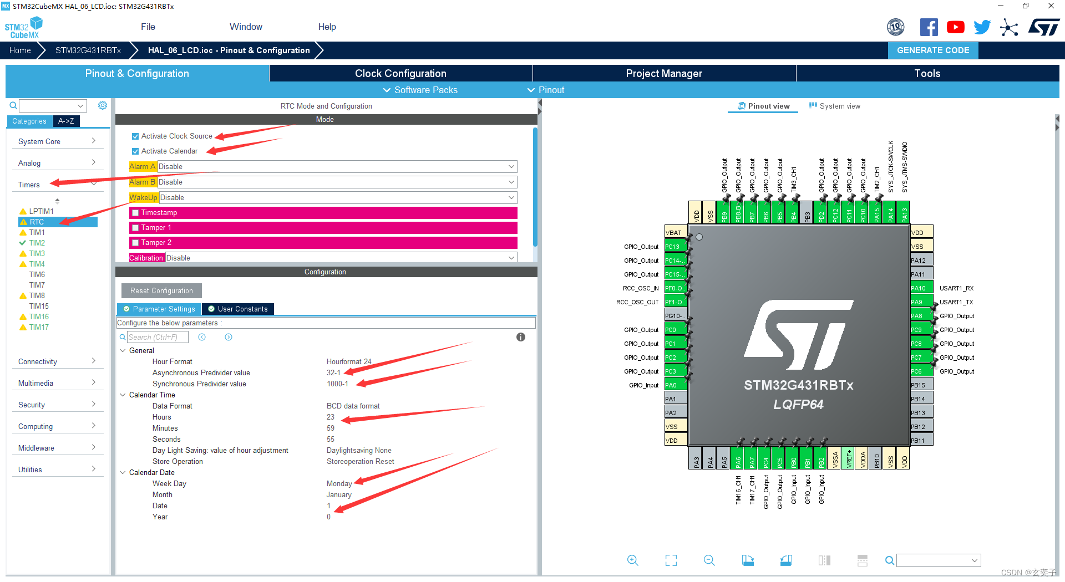Screen dimensions: 1065x582
Task: Switch to Project Manager tab
Action: click(664, 73)
